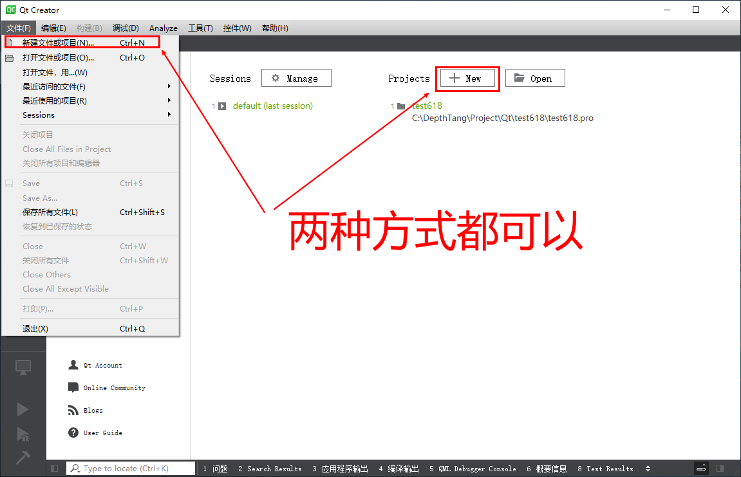Image resolution: width=741 pixels, height=477 pixels.
Task: Open the 概要信息 pane
Action: tap(547, 469)
